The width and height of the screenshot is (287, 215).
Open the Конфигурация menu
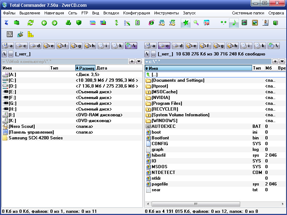tap(136, 13)
